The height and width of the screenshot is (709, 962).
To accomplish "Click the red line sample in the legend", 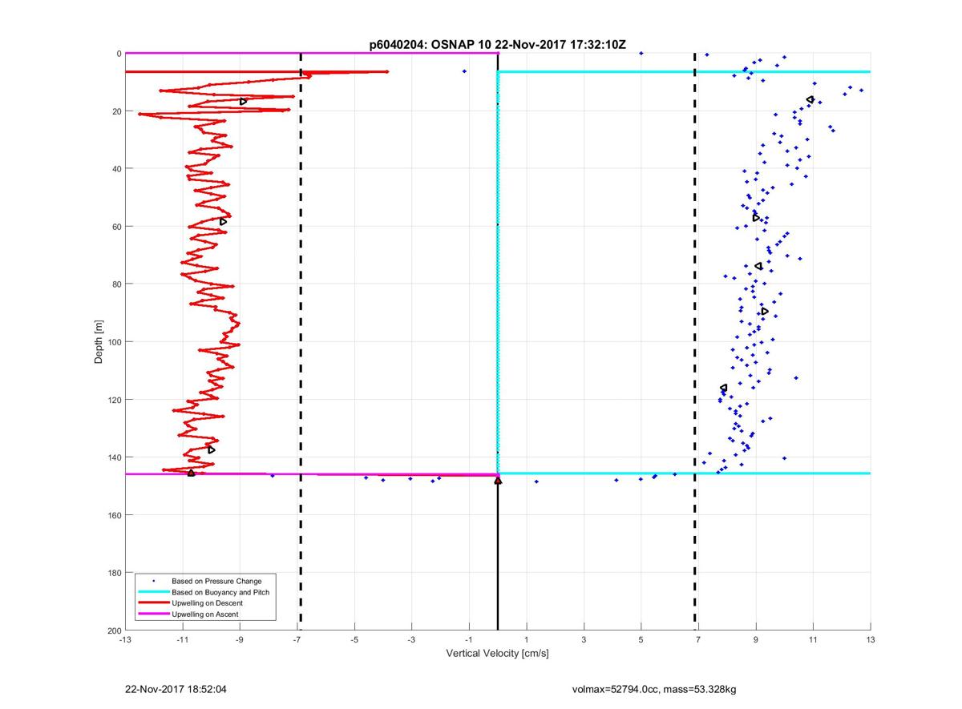I will click(x=154, y=602).
